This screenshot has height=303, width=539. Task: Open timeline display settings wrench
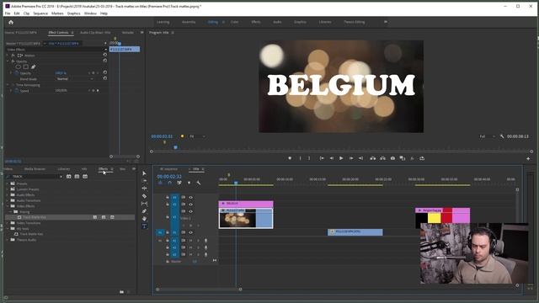coord(199,183)
